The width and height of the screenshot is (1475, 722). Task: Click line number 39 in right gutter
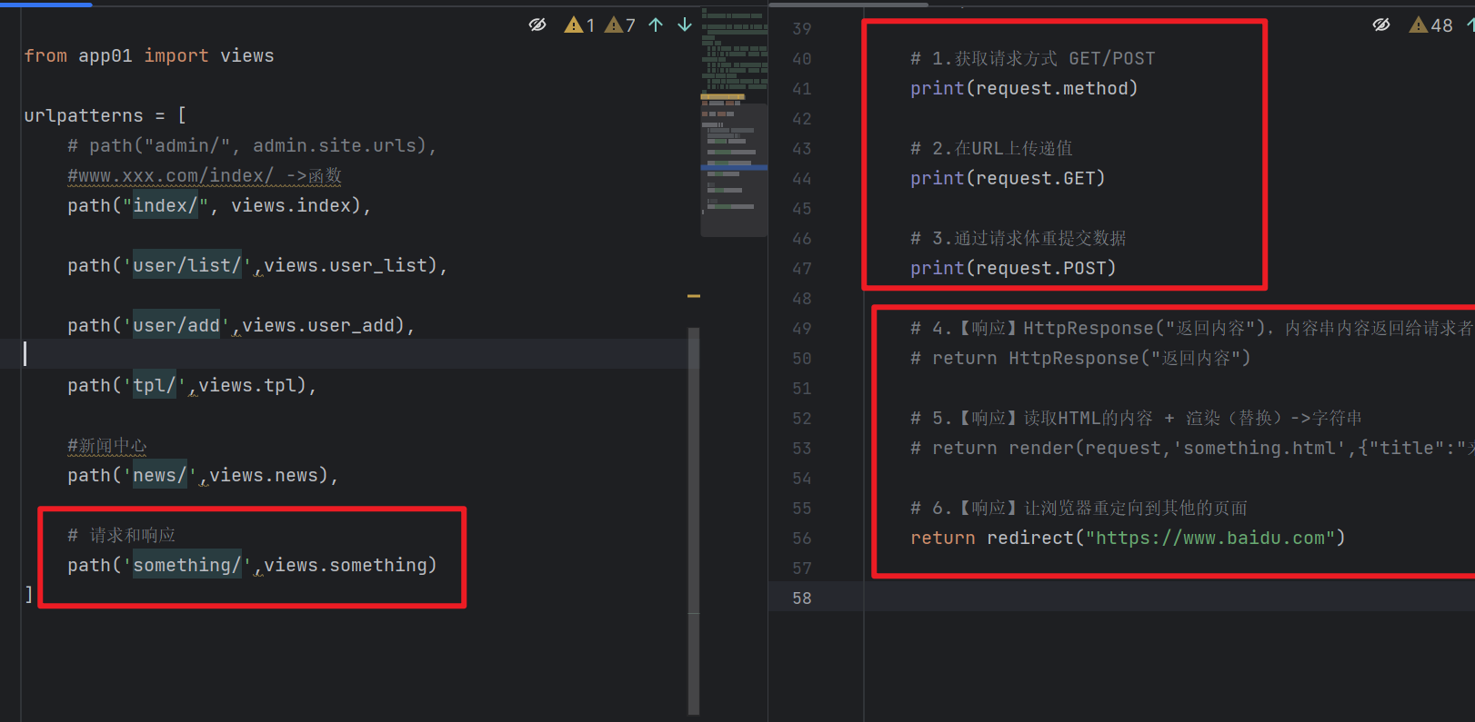[801, 28]
